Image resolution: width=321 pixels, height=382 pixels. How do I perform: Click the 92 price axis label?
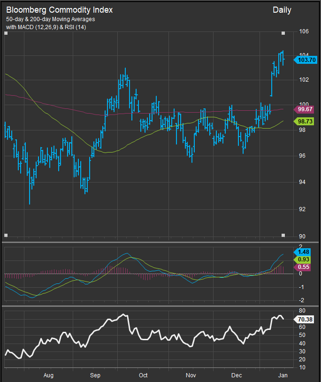[302, 209]
